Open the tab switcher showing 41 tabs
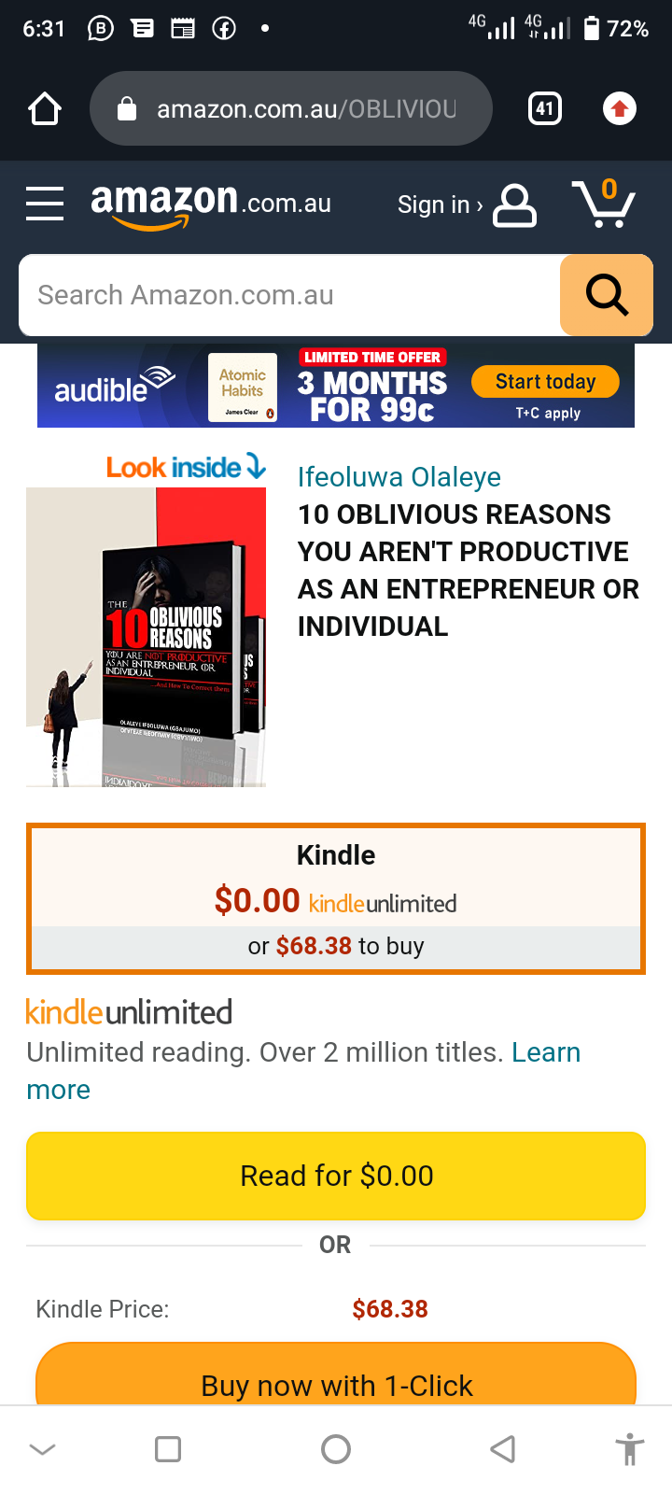The image size is (672, 1494). [545, 109]
